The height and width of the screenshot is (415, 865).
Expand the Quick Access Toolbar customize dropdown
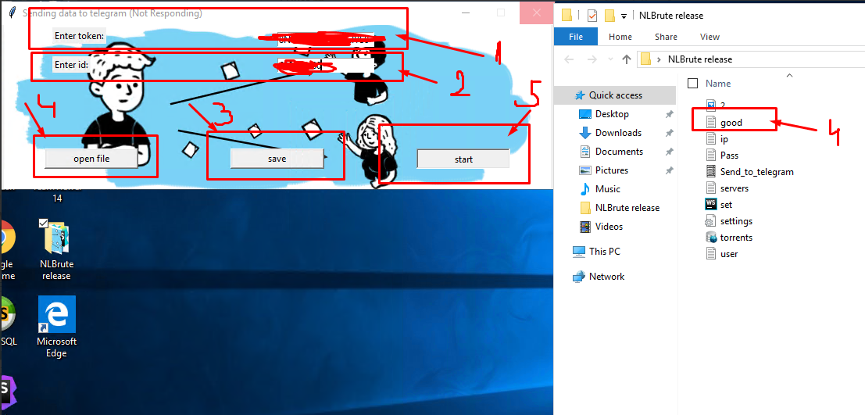pyautogui.click(x=623, y=16)
